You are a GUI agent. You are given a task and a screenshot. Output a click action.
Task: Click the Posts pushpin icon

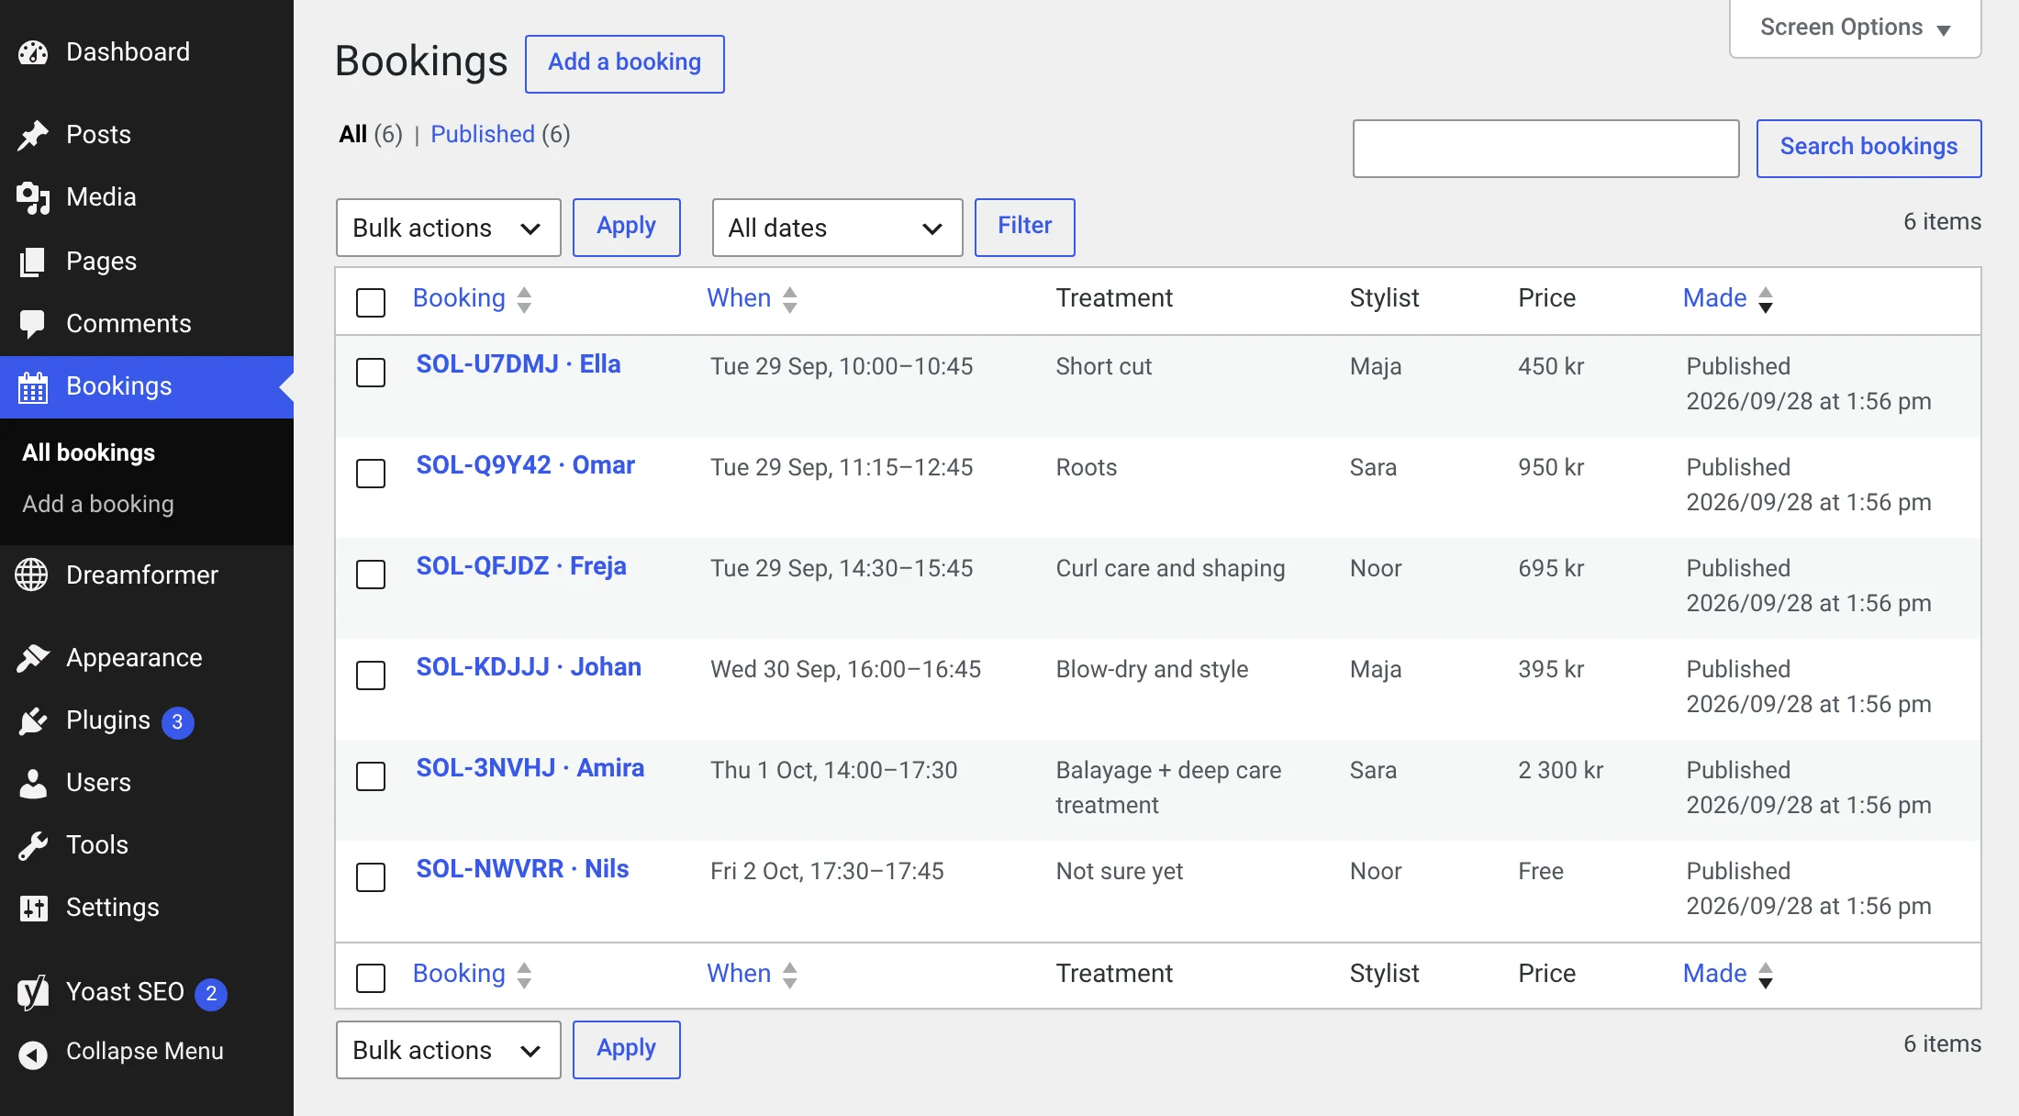pos(33,135)
